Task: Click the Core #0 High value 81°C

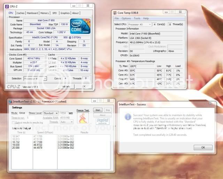Action: [169, 70]
